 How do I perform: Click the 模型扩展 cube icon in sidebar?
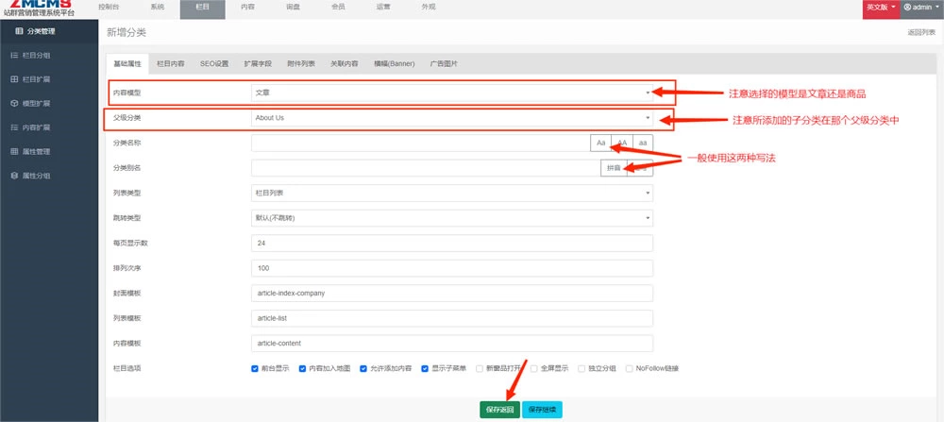(14, 103)
